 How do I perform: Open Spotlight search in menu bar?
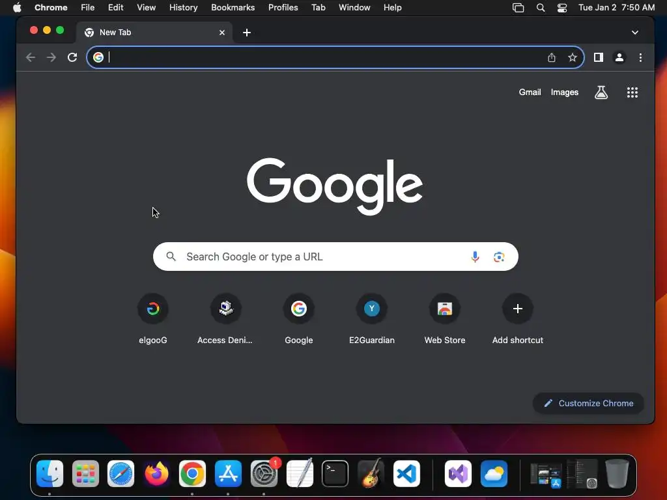[541, 8]
